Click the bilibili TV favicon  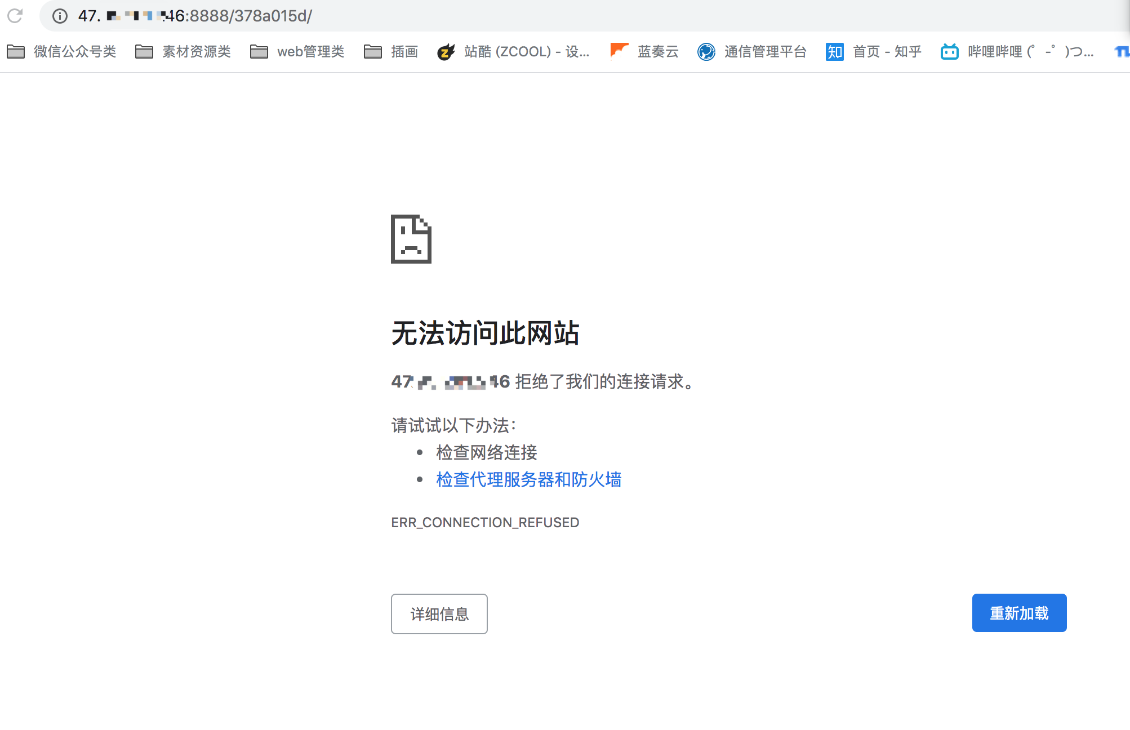(950, 52)
